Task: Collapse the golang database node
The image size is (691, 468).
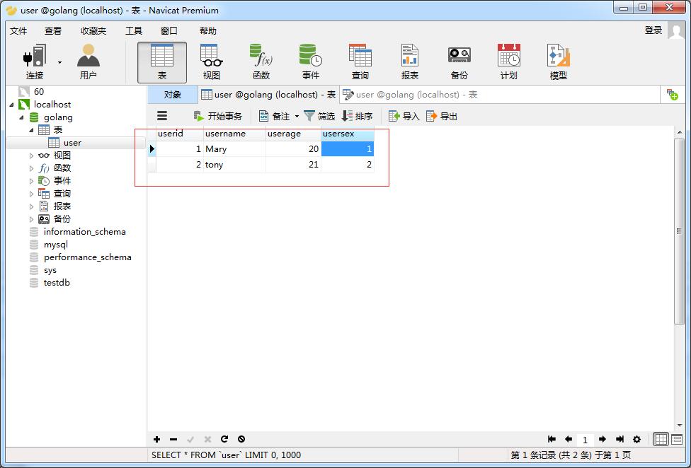Action: point(21,117)
